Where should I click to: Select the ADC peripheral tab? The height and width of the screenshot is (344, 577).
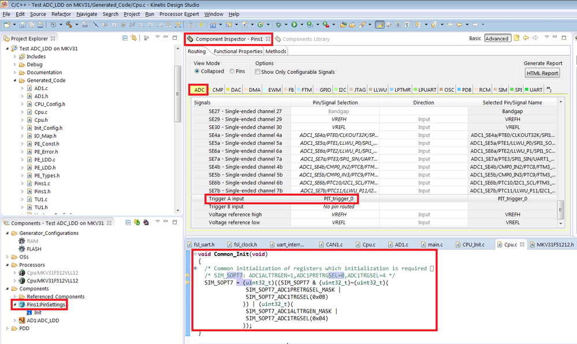tap(199, 90)
